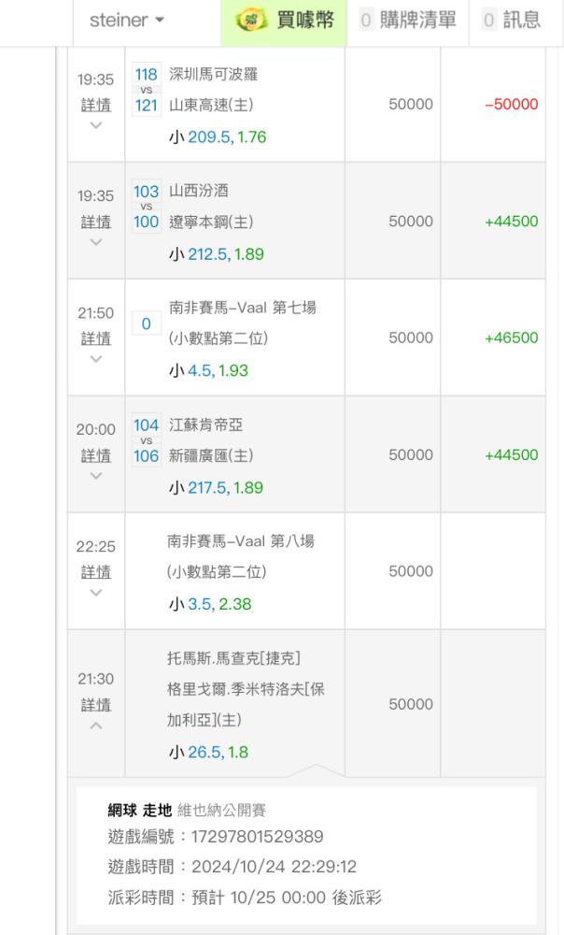The image size is (564, 935).
Task: Click the 118 vs 121 score icon
Action: (146, 90)
